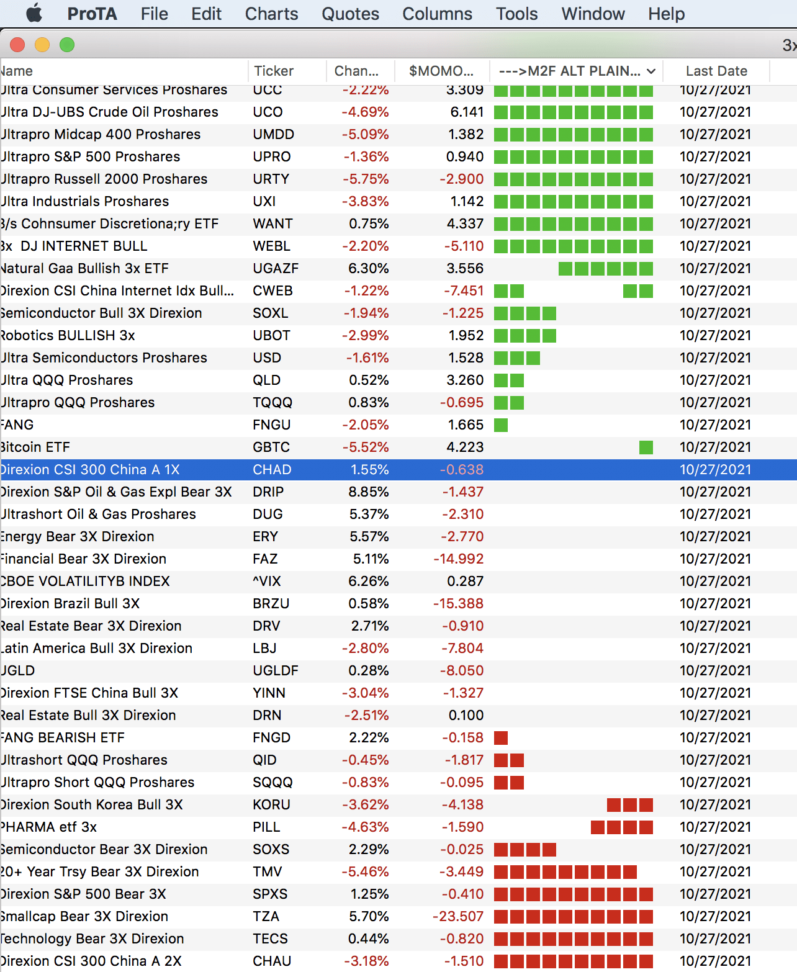
Task: Open the Columns menu
Action: tap(437, 14)
